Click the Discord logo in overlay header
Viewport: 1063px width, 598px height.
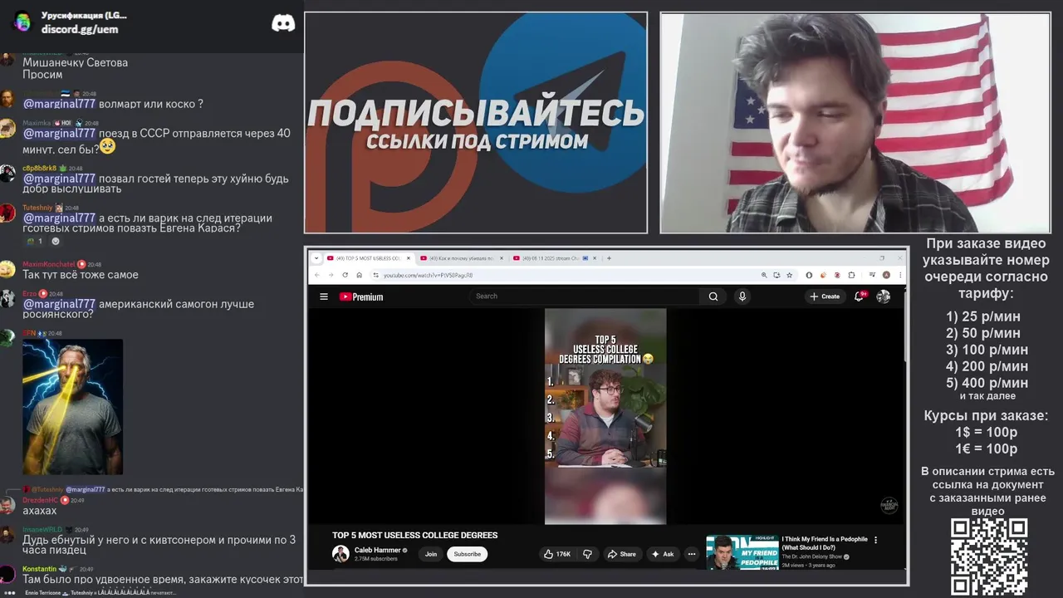coord(283,23)
